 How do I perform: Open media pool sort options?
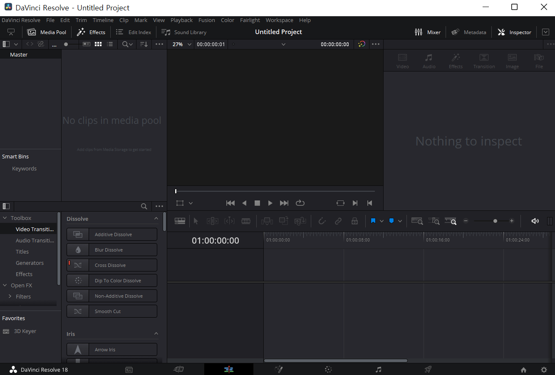click(144, 44)
